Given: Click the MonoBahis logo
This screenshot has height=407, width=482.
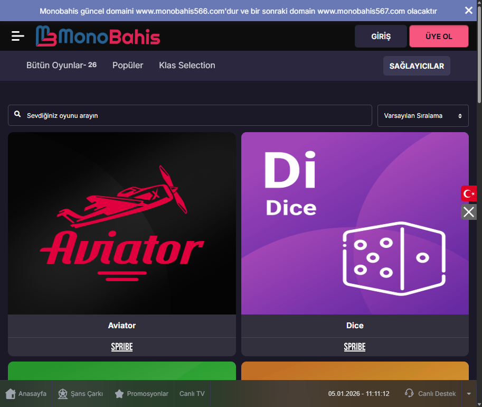Looking at the screenshot, I should (98, 36).
